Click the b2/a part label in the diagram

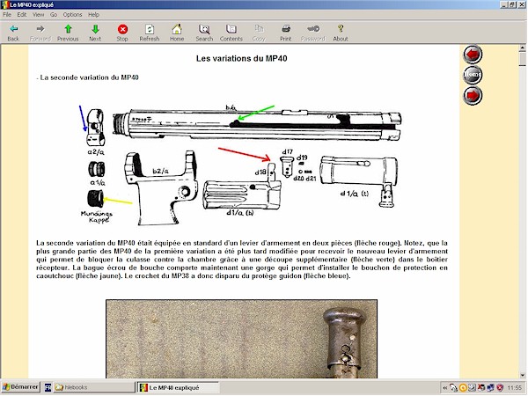[160, 172]
